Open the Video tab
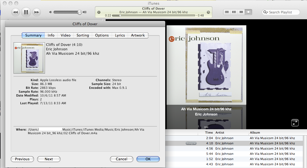This screenshot has width=307, height=168. [x=65, y=35]
